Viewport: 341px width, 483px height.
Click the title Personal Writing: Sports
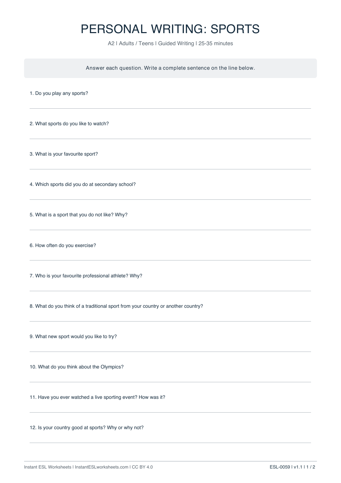[170, 29]
